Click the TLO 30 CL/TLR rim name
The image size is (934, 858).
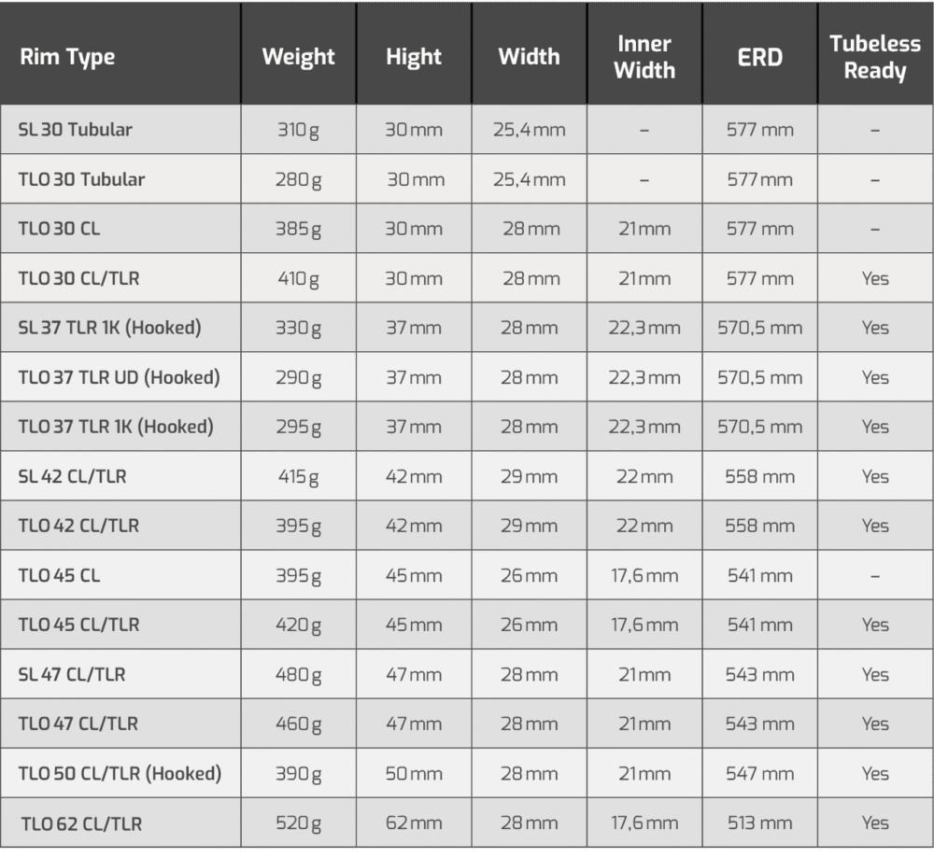tap(78, 278)
